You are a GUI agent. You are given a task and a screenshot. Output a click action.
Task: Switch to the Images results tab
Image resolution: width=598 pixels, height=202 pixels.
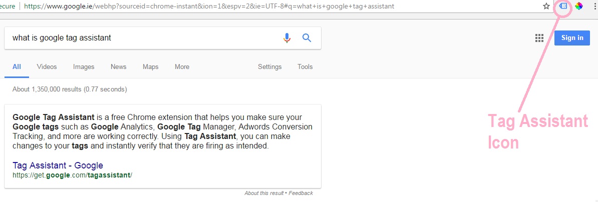(x=84, y=66)
